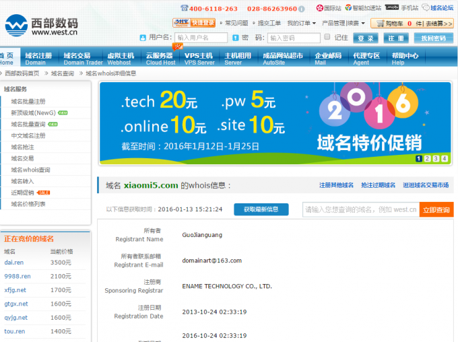This screenshot has width=458, height=342.
Task: Click the West.cn logo
Action: [x=38, y=25]
